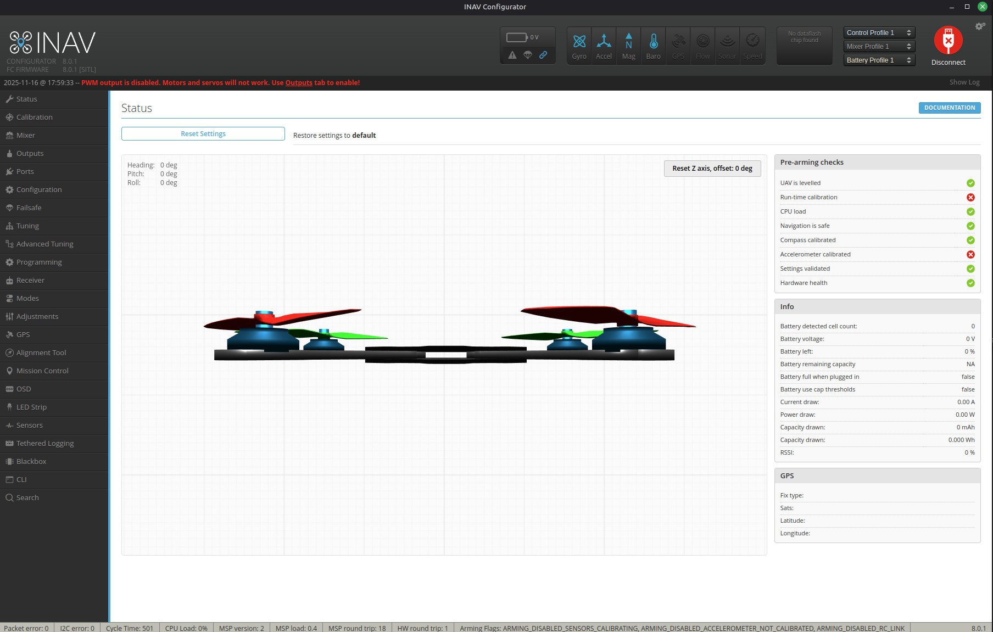Screen dimensions: 993x632
Task: Select the Mag sensor icon
Action: tap(628, 45)
